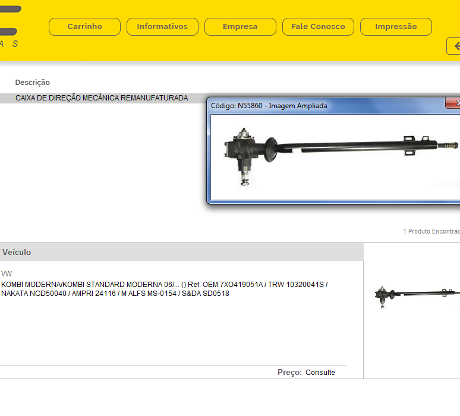Screen dimensions: 460x416
Task: Click the back arrow icon
Action: point(455,46)
